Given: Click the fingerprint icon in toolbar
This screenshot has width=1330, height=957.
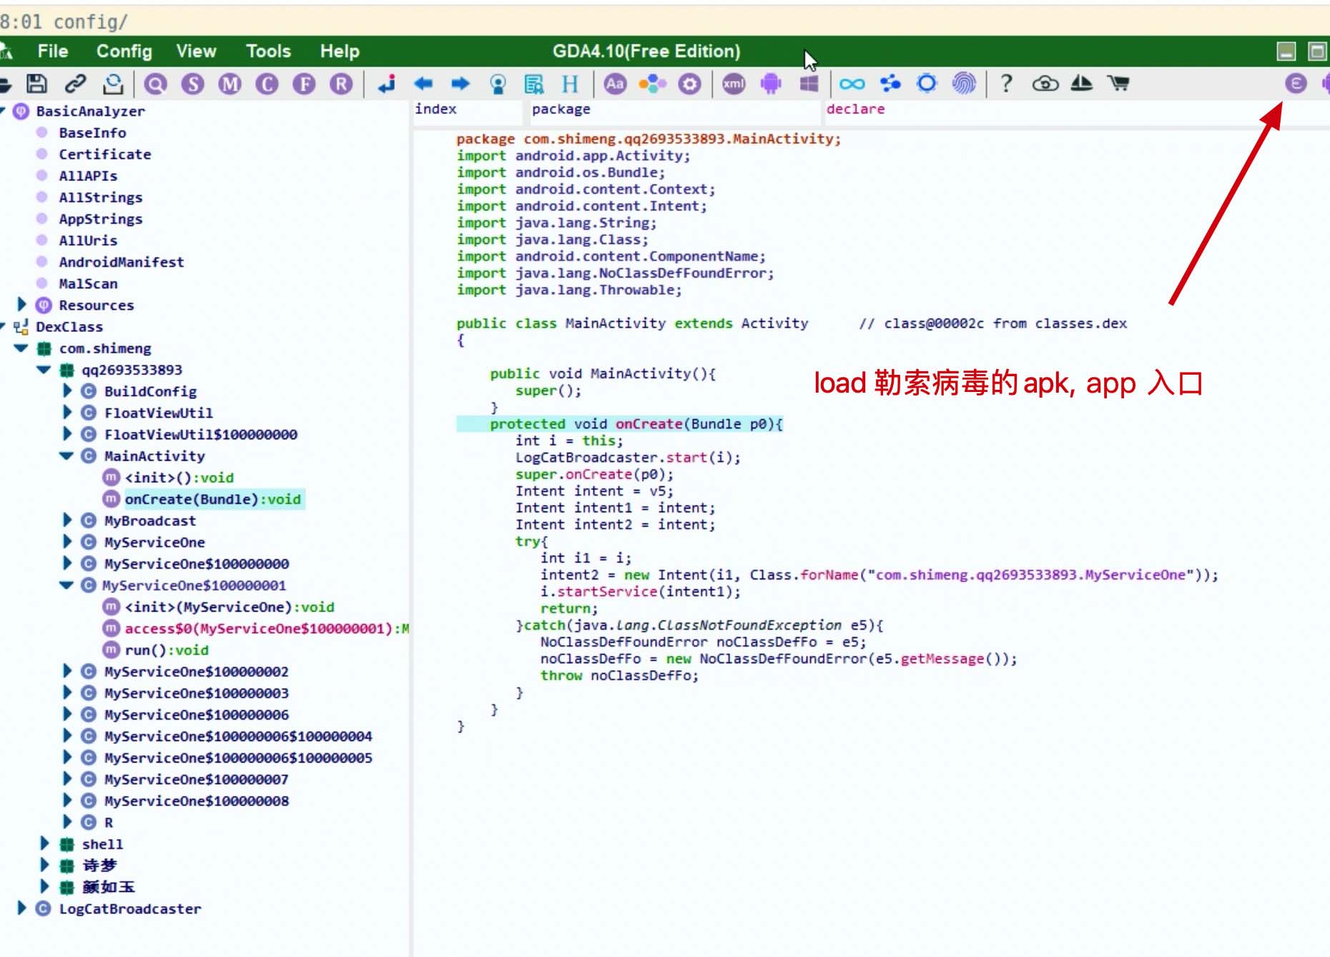Looking at the screenshot, I should [964, 84].
